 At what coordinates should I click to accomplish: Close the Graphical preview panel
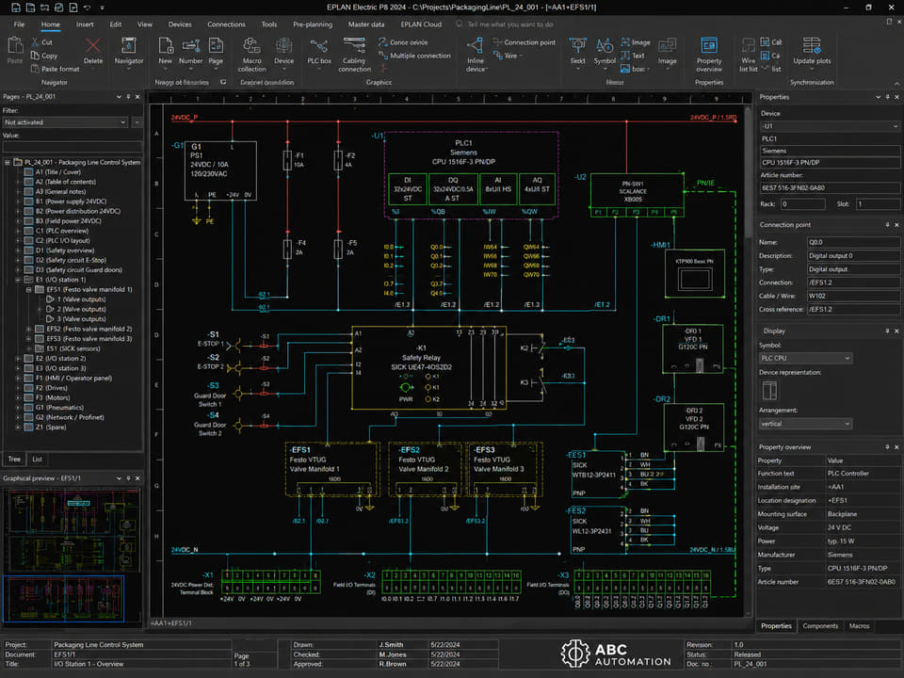(137, 478)
